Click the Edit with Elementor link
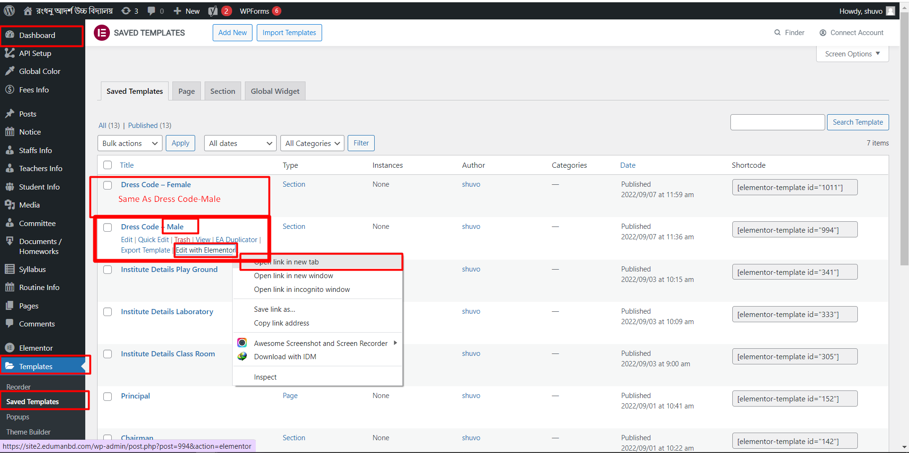 [x=206, y=250]
